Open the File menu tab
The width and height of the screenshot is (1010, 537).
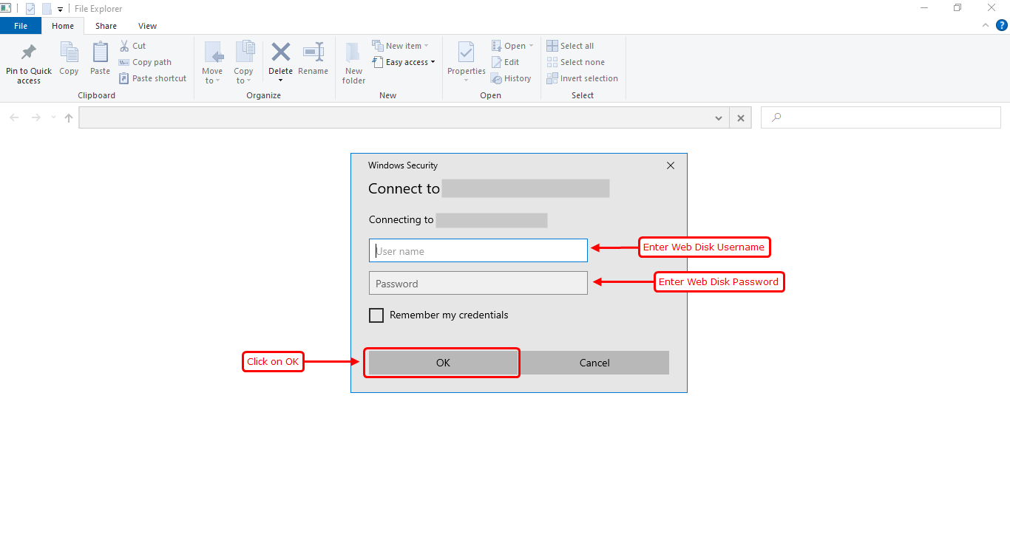click(x=21, y=26)
